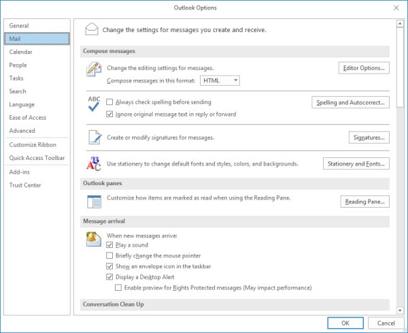Open the Search options category

[37, 91]
